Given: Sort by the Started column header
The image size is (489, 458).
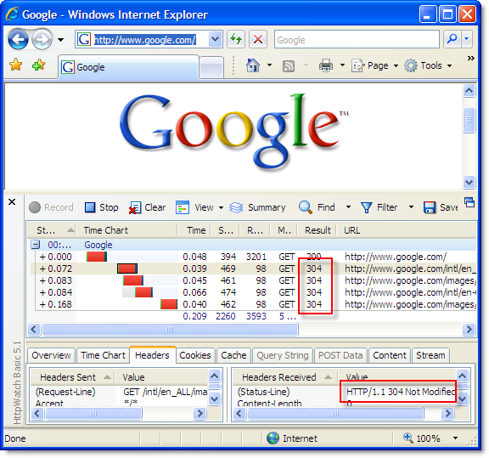Looking at the screenshot, I should pos(52,230).
